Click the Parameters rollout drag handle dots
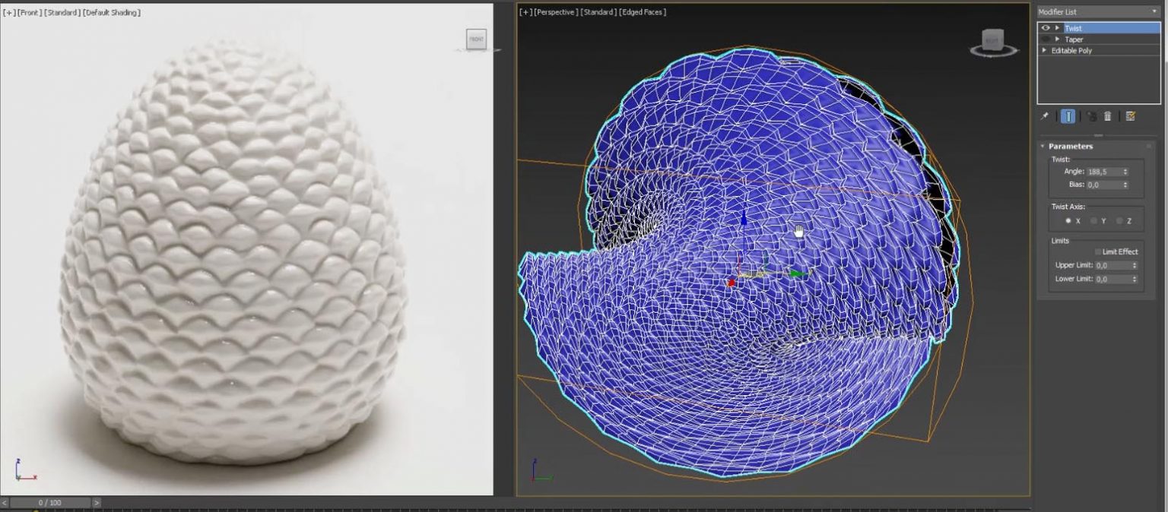Image resolution: width=1168 pixels, height=512 pixels. pyautogui.click(x=1149, y=146)
